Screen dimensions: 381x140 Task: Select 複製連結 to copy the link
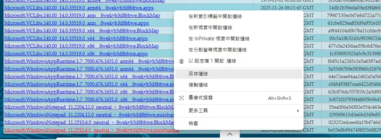[x=239, y=85]
